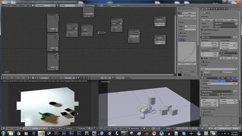Select the R channel curve button
Image resolution: width=242 pixels, height=136 pixels.
181,40
